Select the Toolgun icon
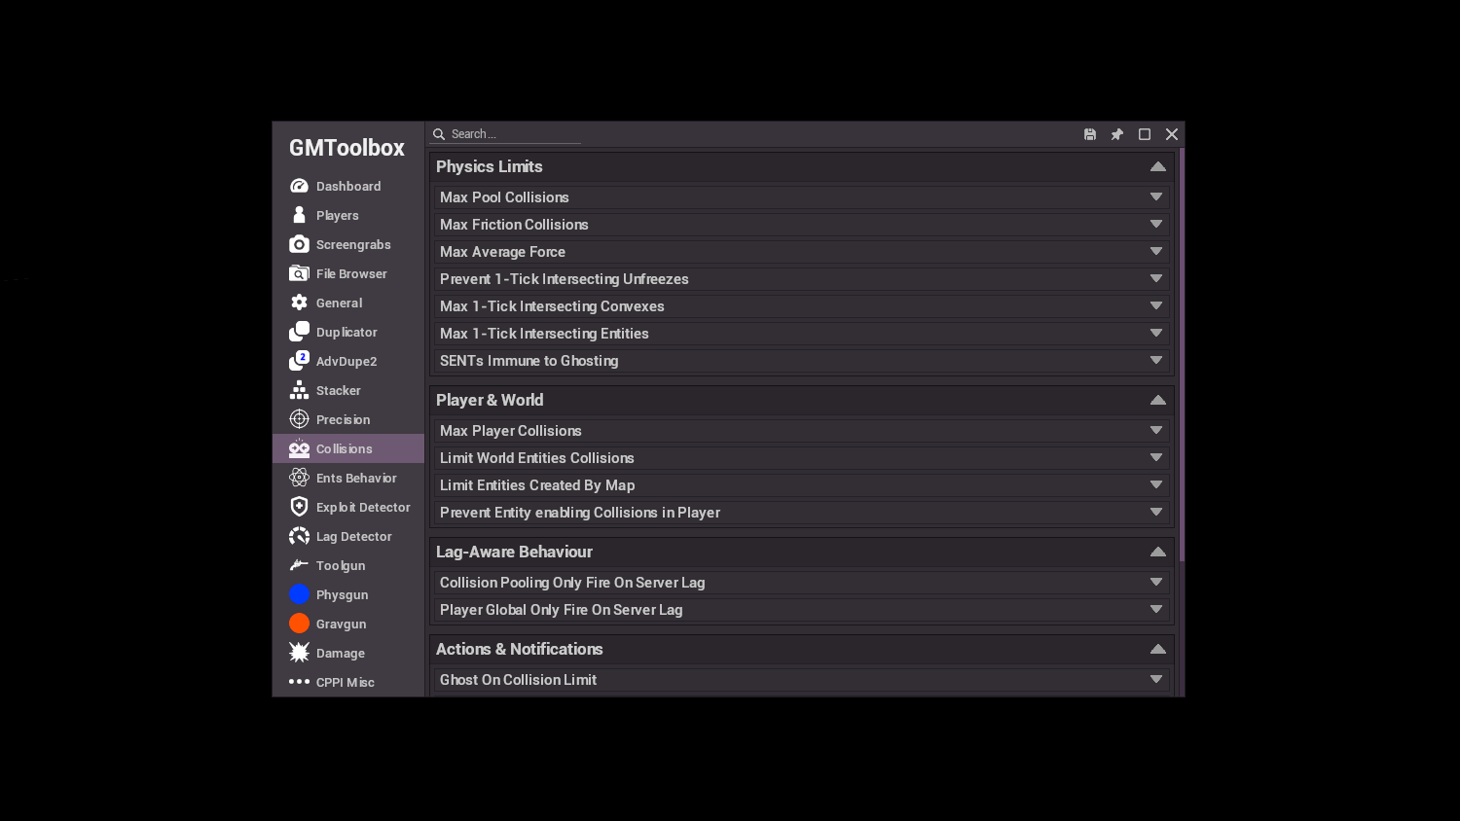This screenshot has height=821, width=1460. [299, 565]
